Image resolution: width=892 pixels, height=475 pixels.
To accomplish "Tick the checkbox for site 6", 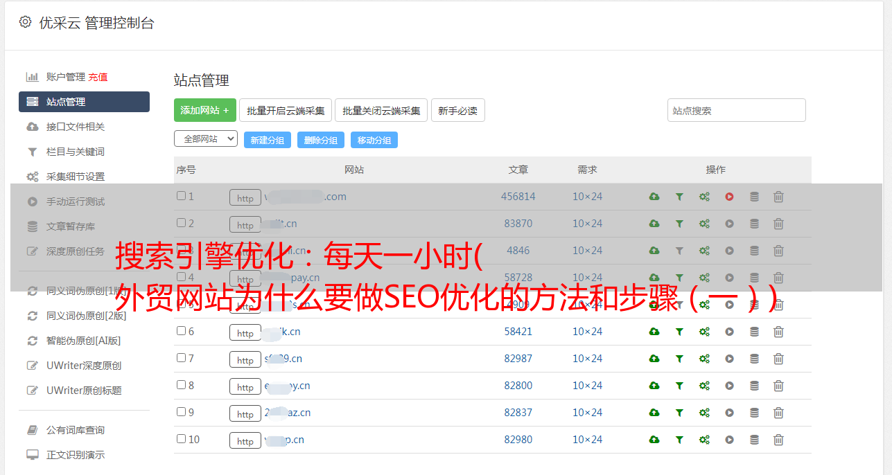I will (x=181, y=331).
